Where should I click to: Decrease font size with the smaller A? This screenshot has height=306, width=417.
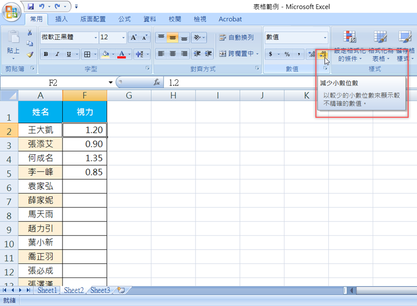pos(145,37)
